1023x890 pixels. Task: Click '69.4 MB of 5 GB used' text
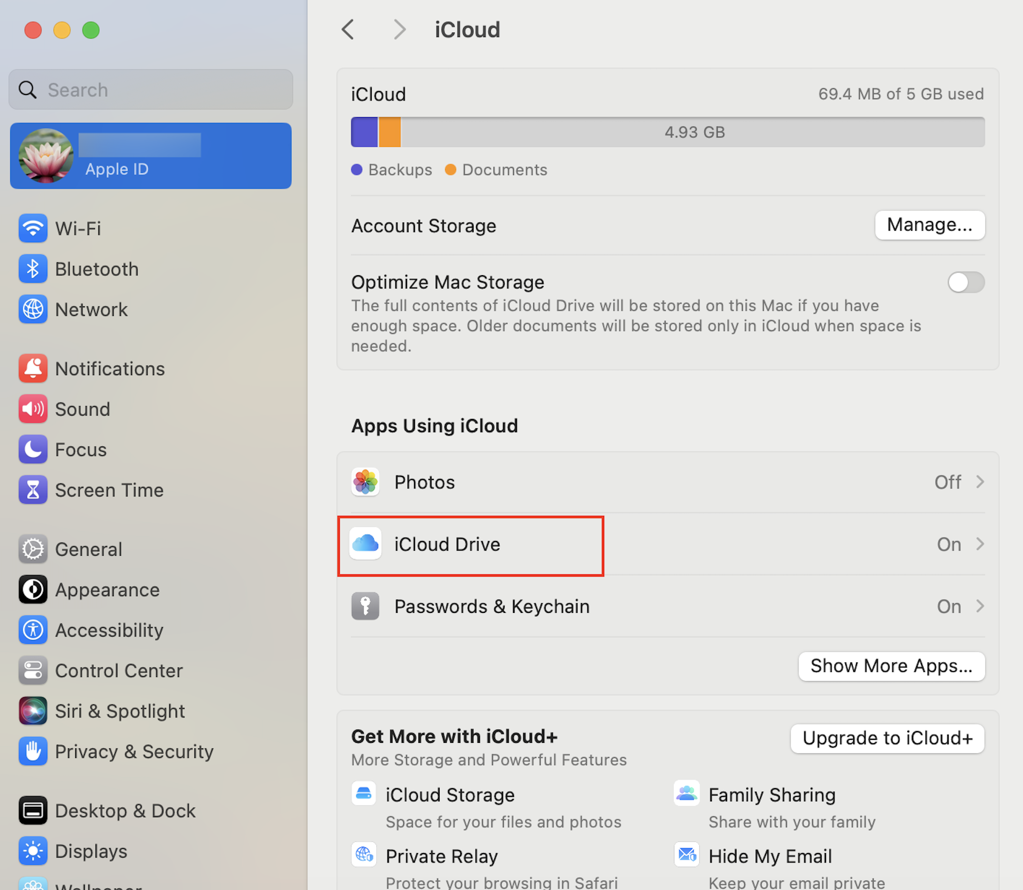point(900,94)
